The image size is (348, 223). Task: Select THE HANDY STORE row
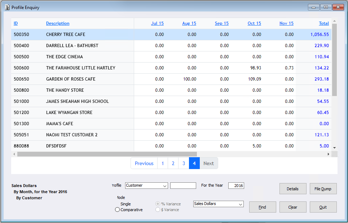(x=171, y=90)
